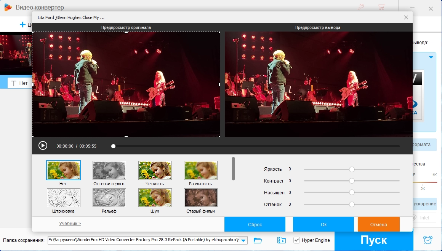This screenshot has height=251, width=442.
Task: Select the Нет (no effect) thumbnail
Action: click(63, 170)
